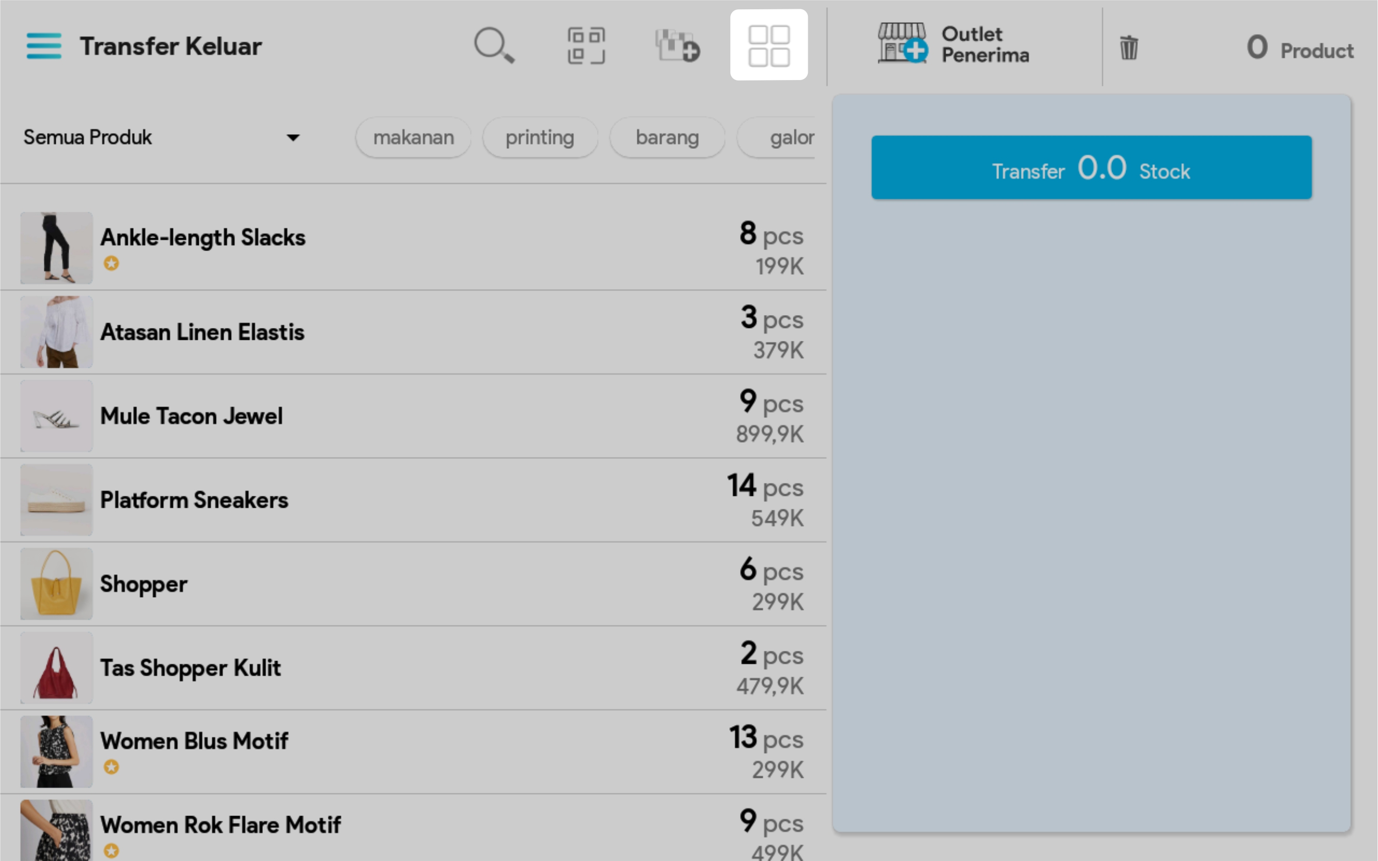Filter by the makanan category chip
Screen dimensions: 1378x861
[413, 137]
